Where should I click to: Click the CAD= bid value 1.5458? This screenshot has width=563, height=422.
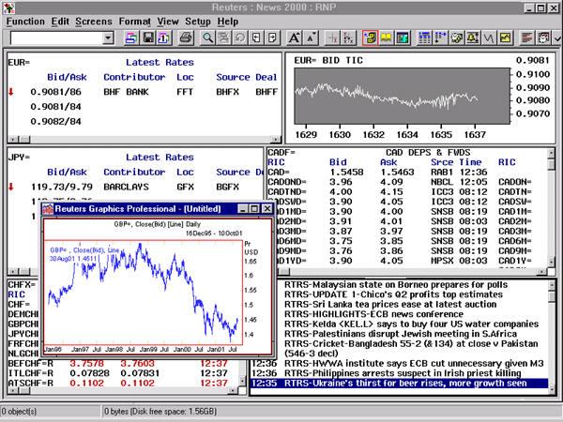346,173
